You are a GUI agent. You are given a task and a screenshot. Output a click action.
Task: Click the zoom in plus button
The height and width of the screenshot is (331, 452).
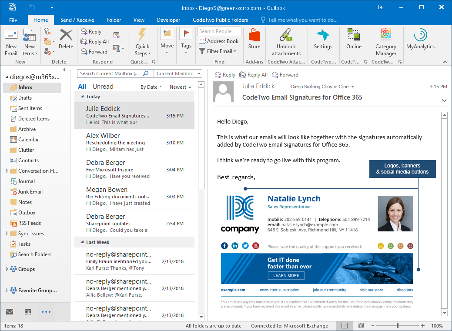pos(422,325)
